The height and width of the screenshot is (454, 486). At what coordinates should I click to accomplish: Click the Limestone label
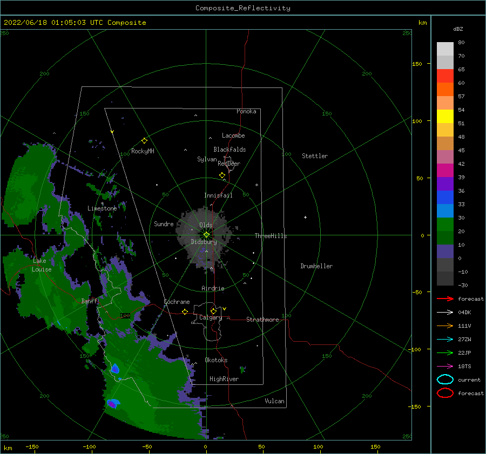(x=102, y=208)
